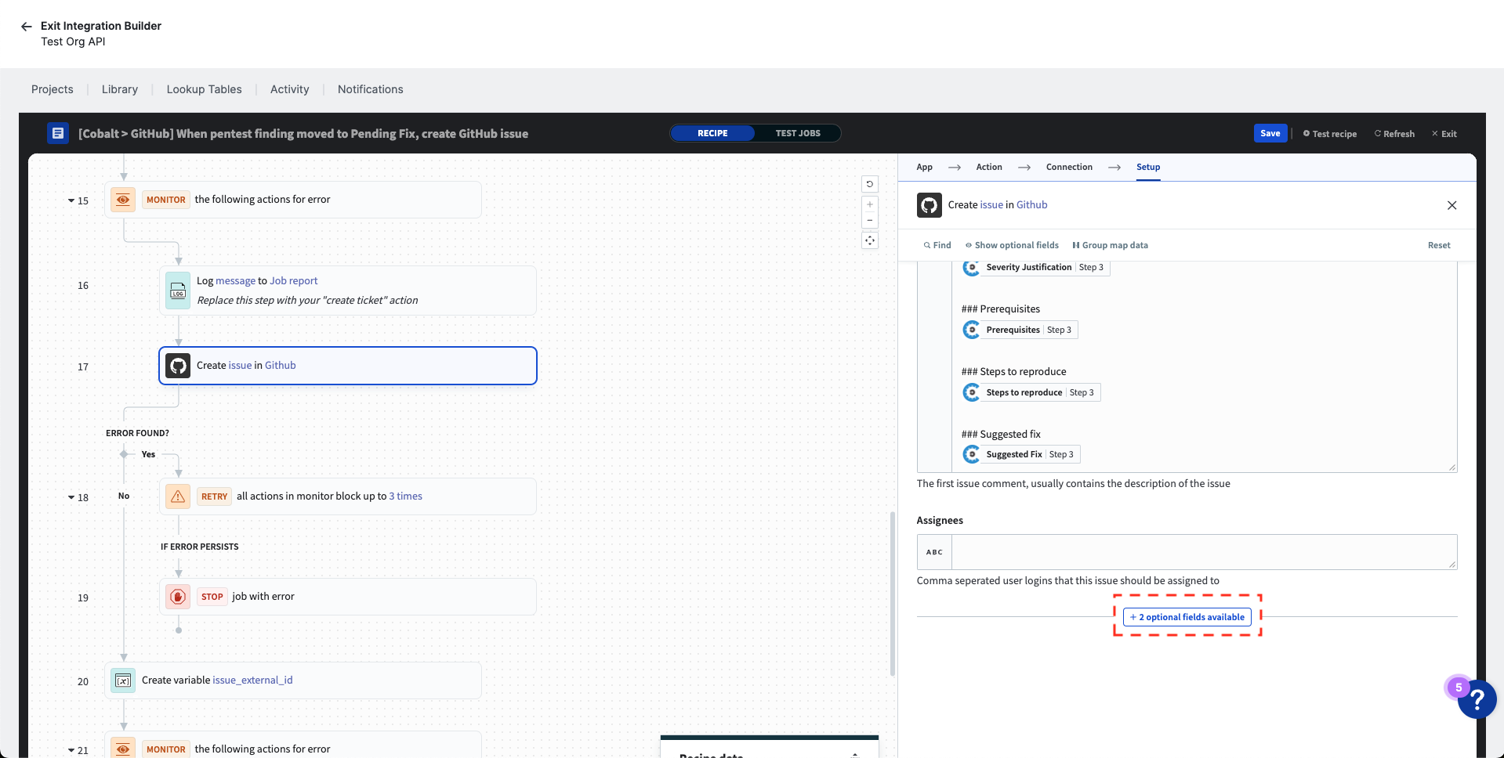Refresh the recipe
This screenshot has height=758, width=1504.
point(1394,134)
